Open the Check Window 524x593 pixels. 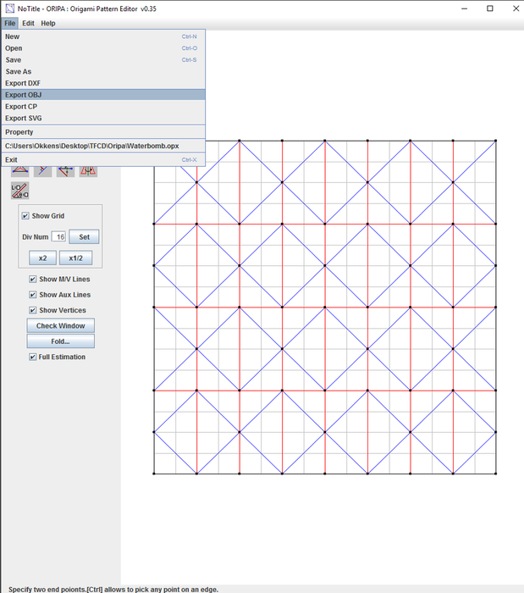point(60,325)
